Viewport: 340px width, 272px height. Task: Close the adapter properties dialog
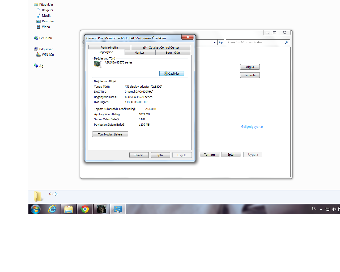point(188,37)
